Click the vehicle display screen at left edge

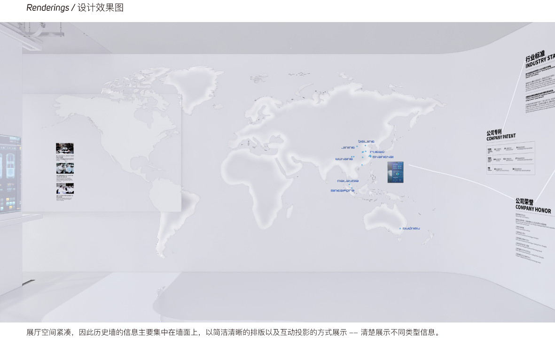10,174
